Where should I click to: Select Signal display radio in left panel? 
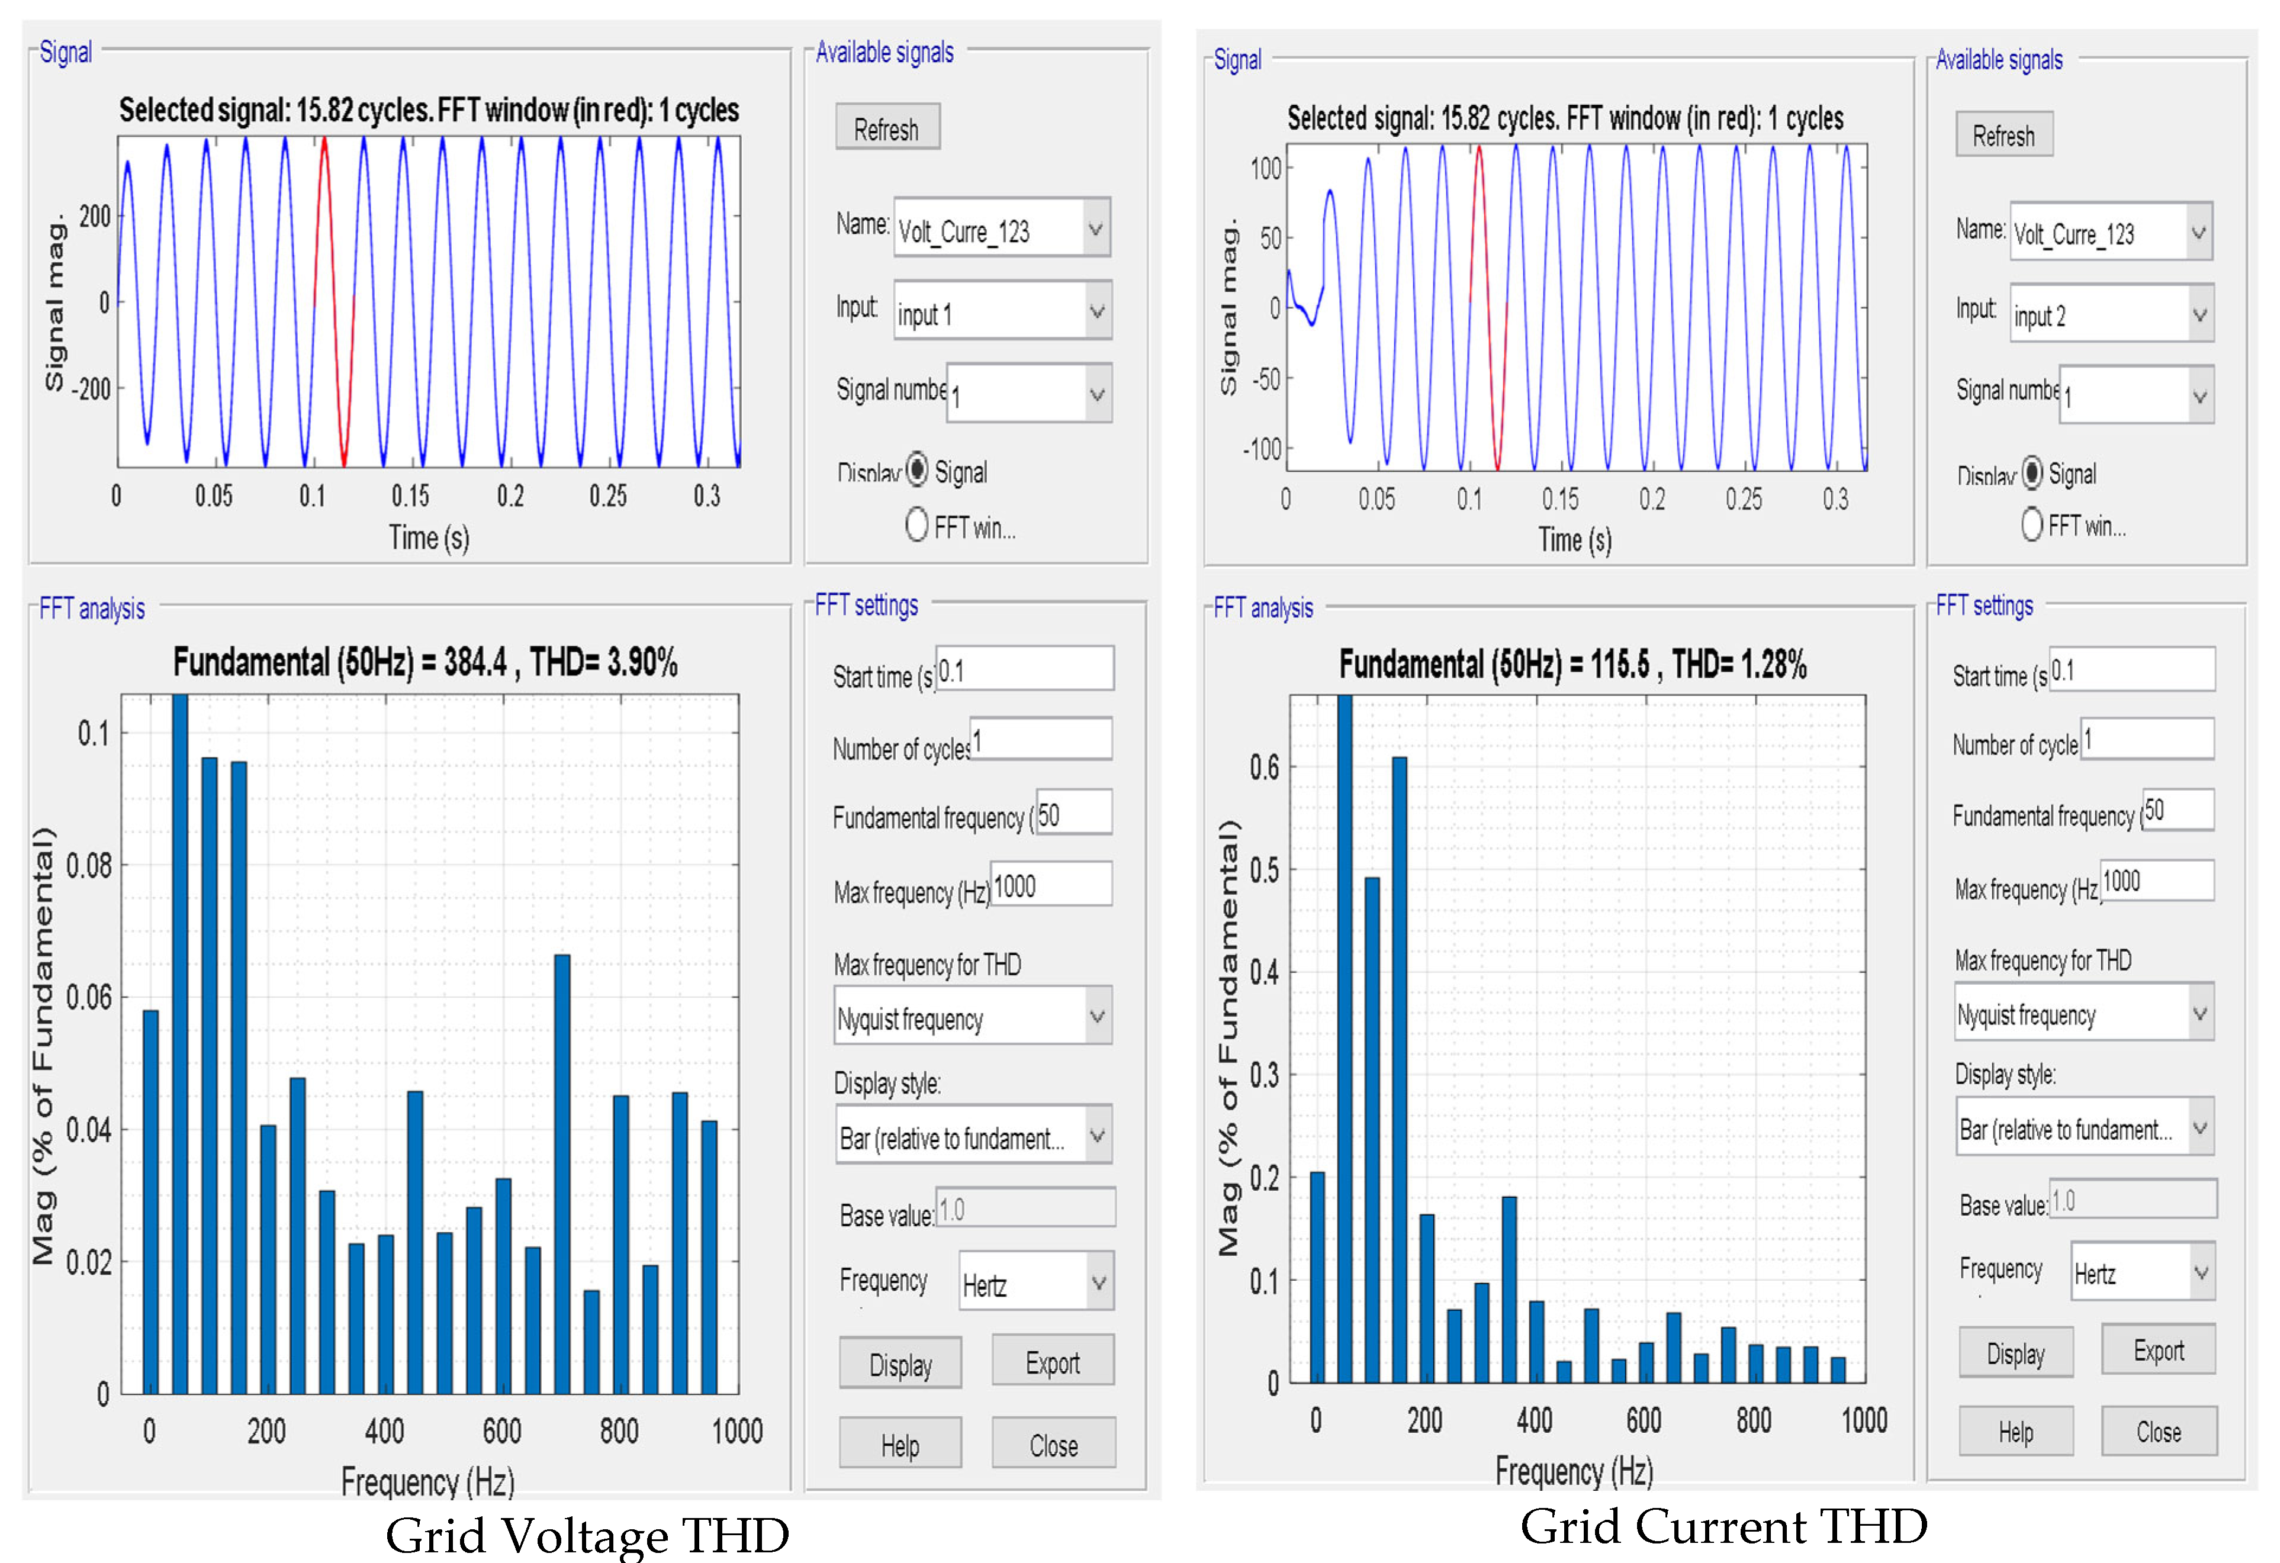(x=916, y=470)
